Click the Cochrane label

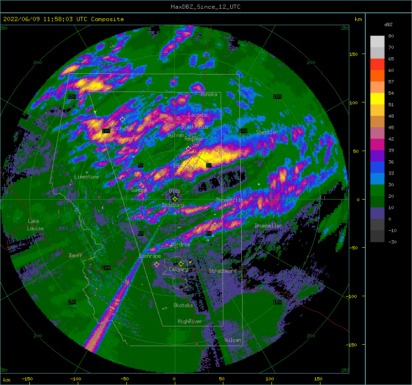click(x=150, y=256)
